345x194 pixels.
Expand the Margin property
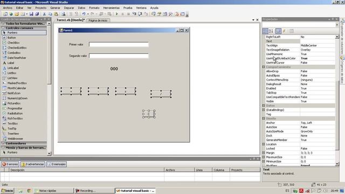264,153
